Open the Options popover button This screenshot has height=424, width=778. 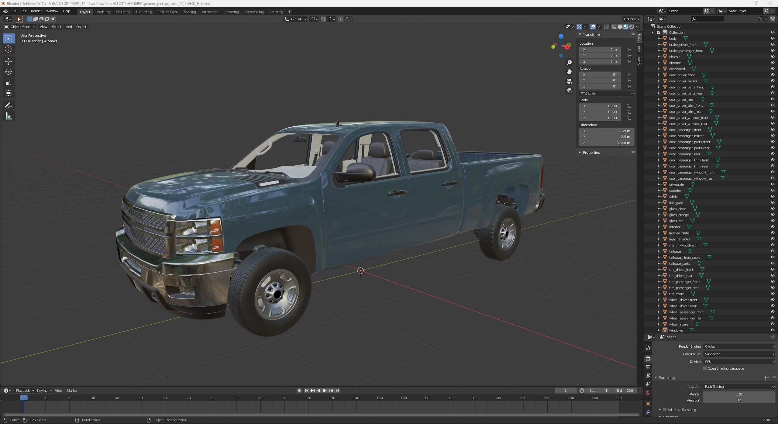click(632, 19)
